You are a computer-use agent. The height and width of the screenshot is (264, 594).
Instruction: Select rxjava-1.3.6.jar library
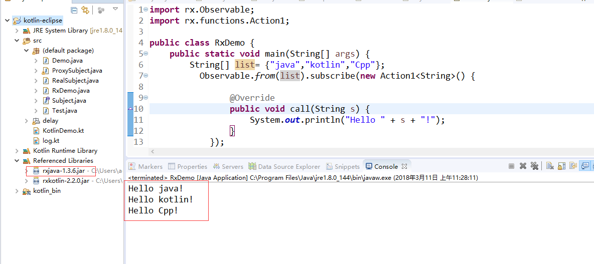point(63,171)
